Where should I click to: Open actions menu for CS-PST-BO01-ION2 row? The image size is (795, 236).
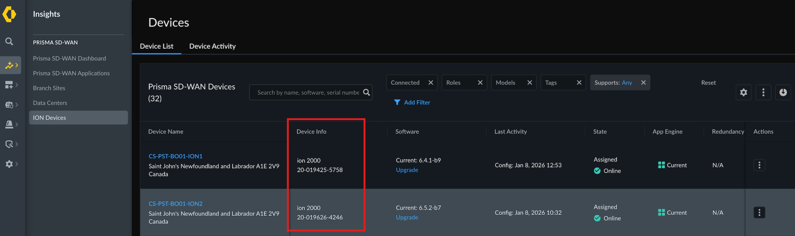pyautogui.click(x=759, y=213)
